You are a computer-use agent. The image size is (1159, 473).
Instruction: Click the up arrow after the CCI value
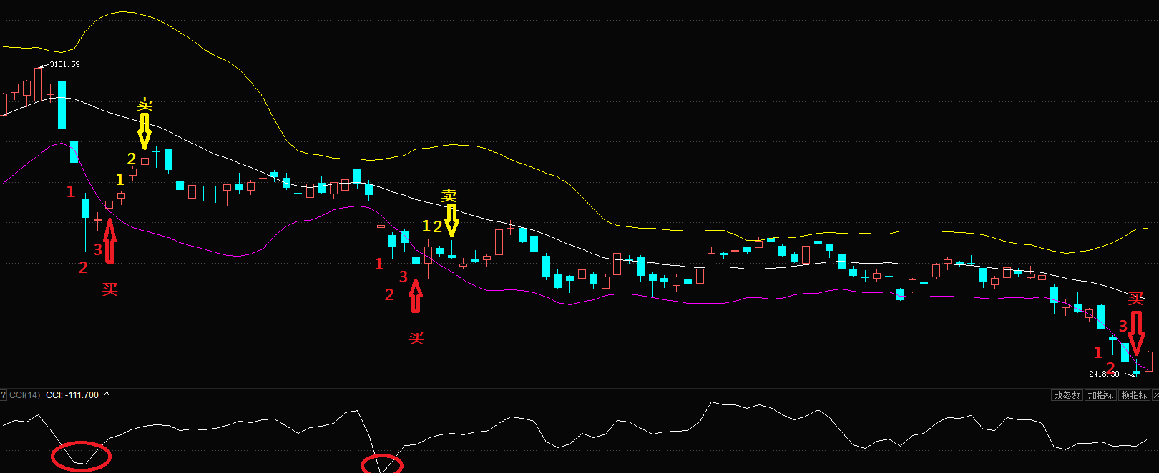click(107, 395)
